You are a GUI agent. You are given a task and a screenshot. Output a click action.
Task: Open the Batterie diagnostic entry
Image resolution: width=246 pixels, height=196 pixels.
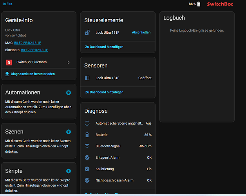pyautogui.click(x=118, y=135)
